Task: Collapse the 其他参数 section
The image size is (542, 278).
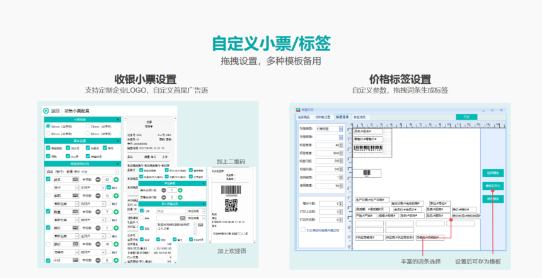Action: 204,183
